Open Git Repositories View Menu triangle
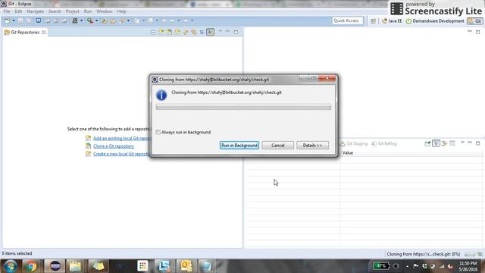This screenshot has width=485, height=273. pos(221,32)
